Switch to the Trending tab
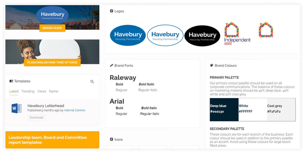 click(x=28, y=91)
